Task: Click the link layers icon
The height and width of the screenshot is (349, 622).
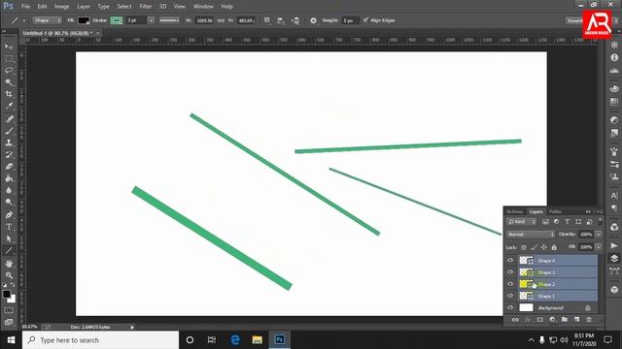Action: (x=515, y=319)
